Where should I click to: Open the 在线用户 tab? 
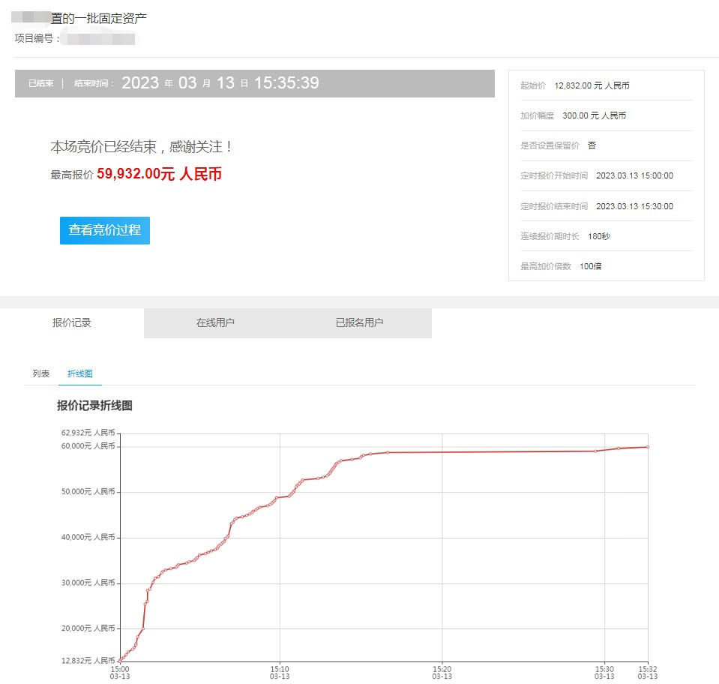(x=215, y=322)
